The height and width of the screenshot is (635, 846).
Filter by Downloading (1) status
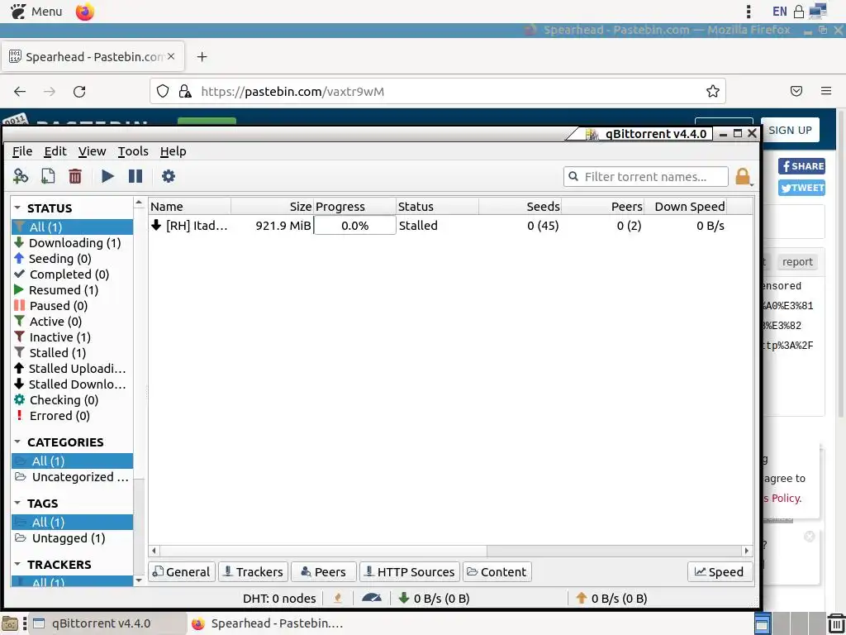pyautogui.click(x=73, y=243)
